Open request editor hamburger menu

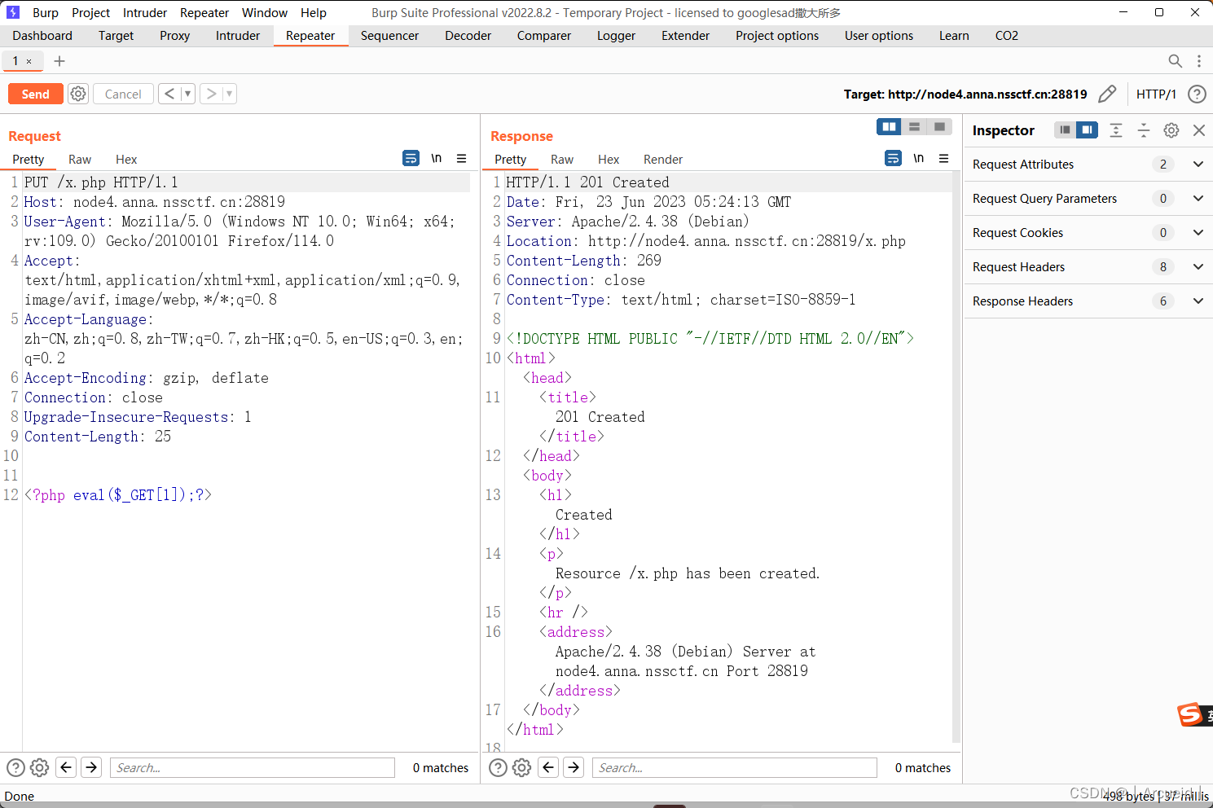coord(462,158)
